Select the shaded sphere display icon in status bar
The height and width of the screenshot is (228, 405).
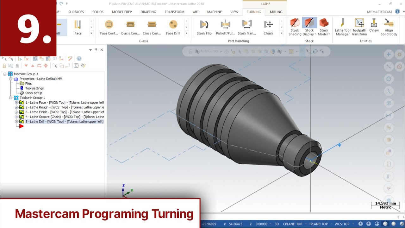[x=385, y=224]
